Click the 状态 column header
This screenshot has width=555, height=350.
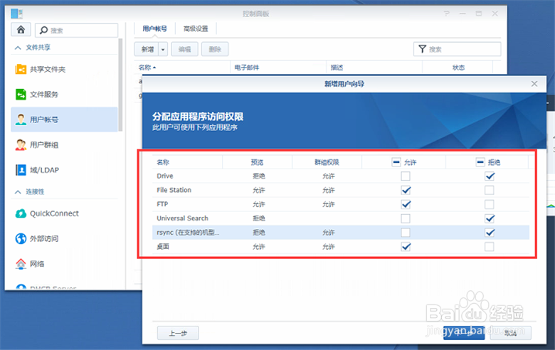pos(458,68)
